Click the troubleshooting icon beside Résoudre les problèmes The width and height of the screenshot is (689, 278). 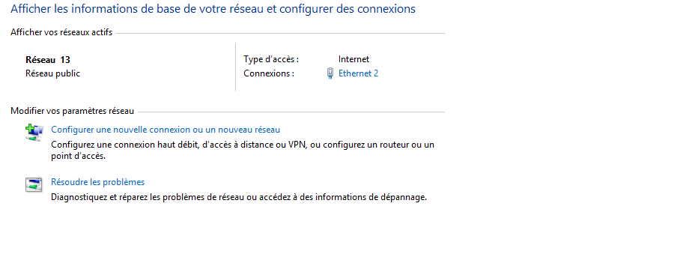point(34,185)
